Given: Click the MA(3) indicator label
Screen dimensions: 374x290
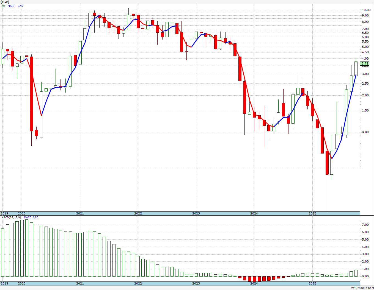Looking at the screenshot, I should pos(12,6).
